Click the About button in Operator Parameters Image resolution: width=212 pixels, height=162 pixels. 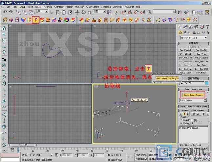coord(196,114)
